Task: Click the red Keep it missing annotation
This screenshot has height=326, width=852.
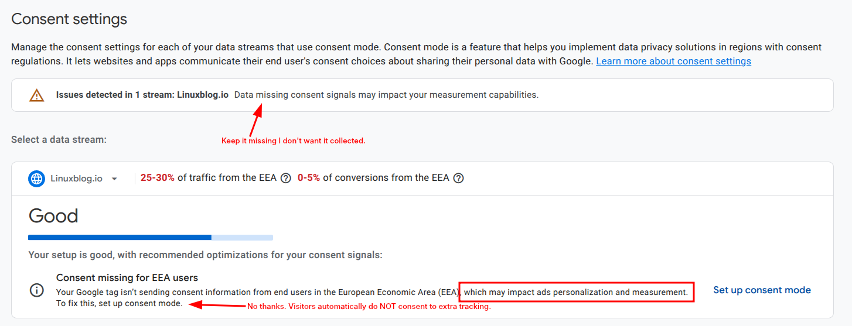Action: (x=293, y=141)
